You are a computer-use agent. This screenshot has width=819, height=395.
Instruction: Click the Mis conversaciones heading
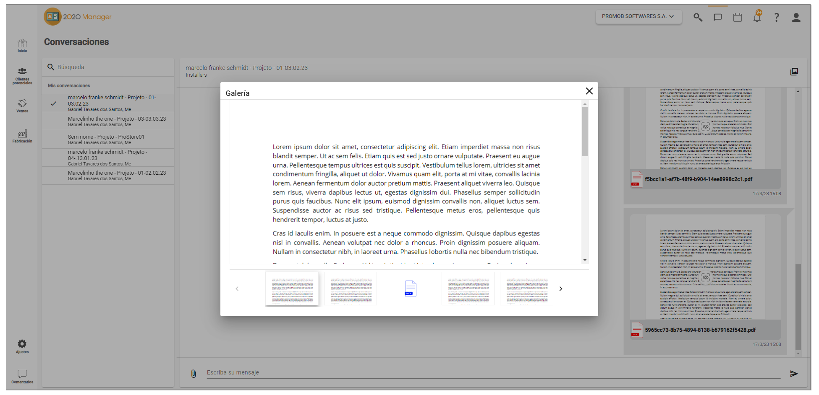[69, 85]
